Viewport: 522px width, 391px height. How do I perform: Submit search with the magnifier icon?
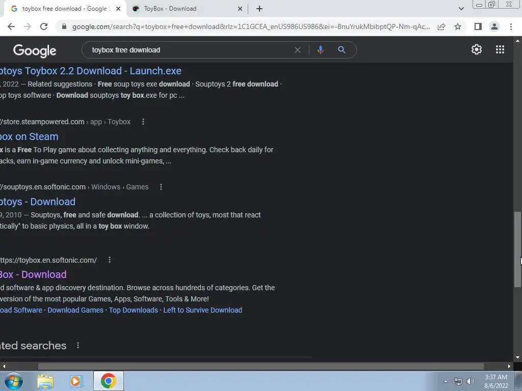pyautogui.click(x=342, y=50)
